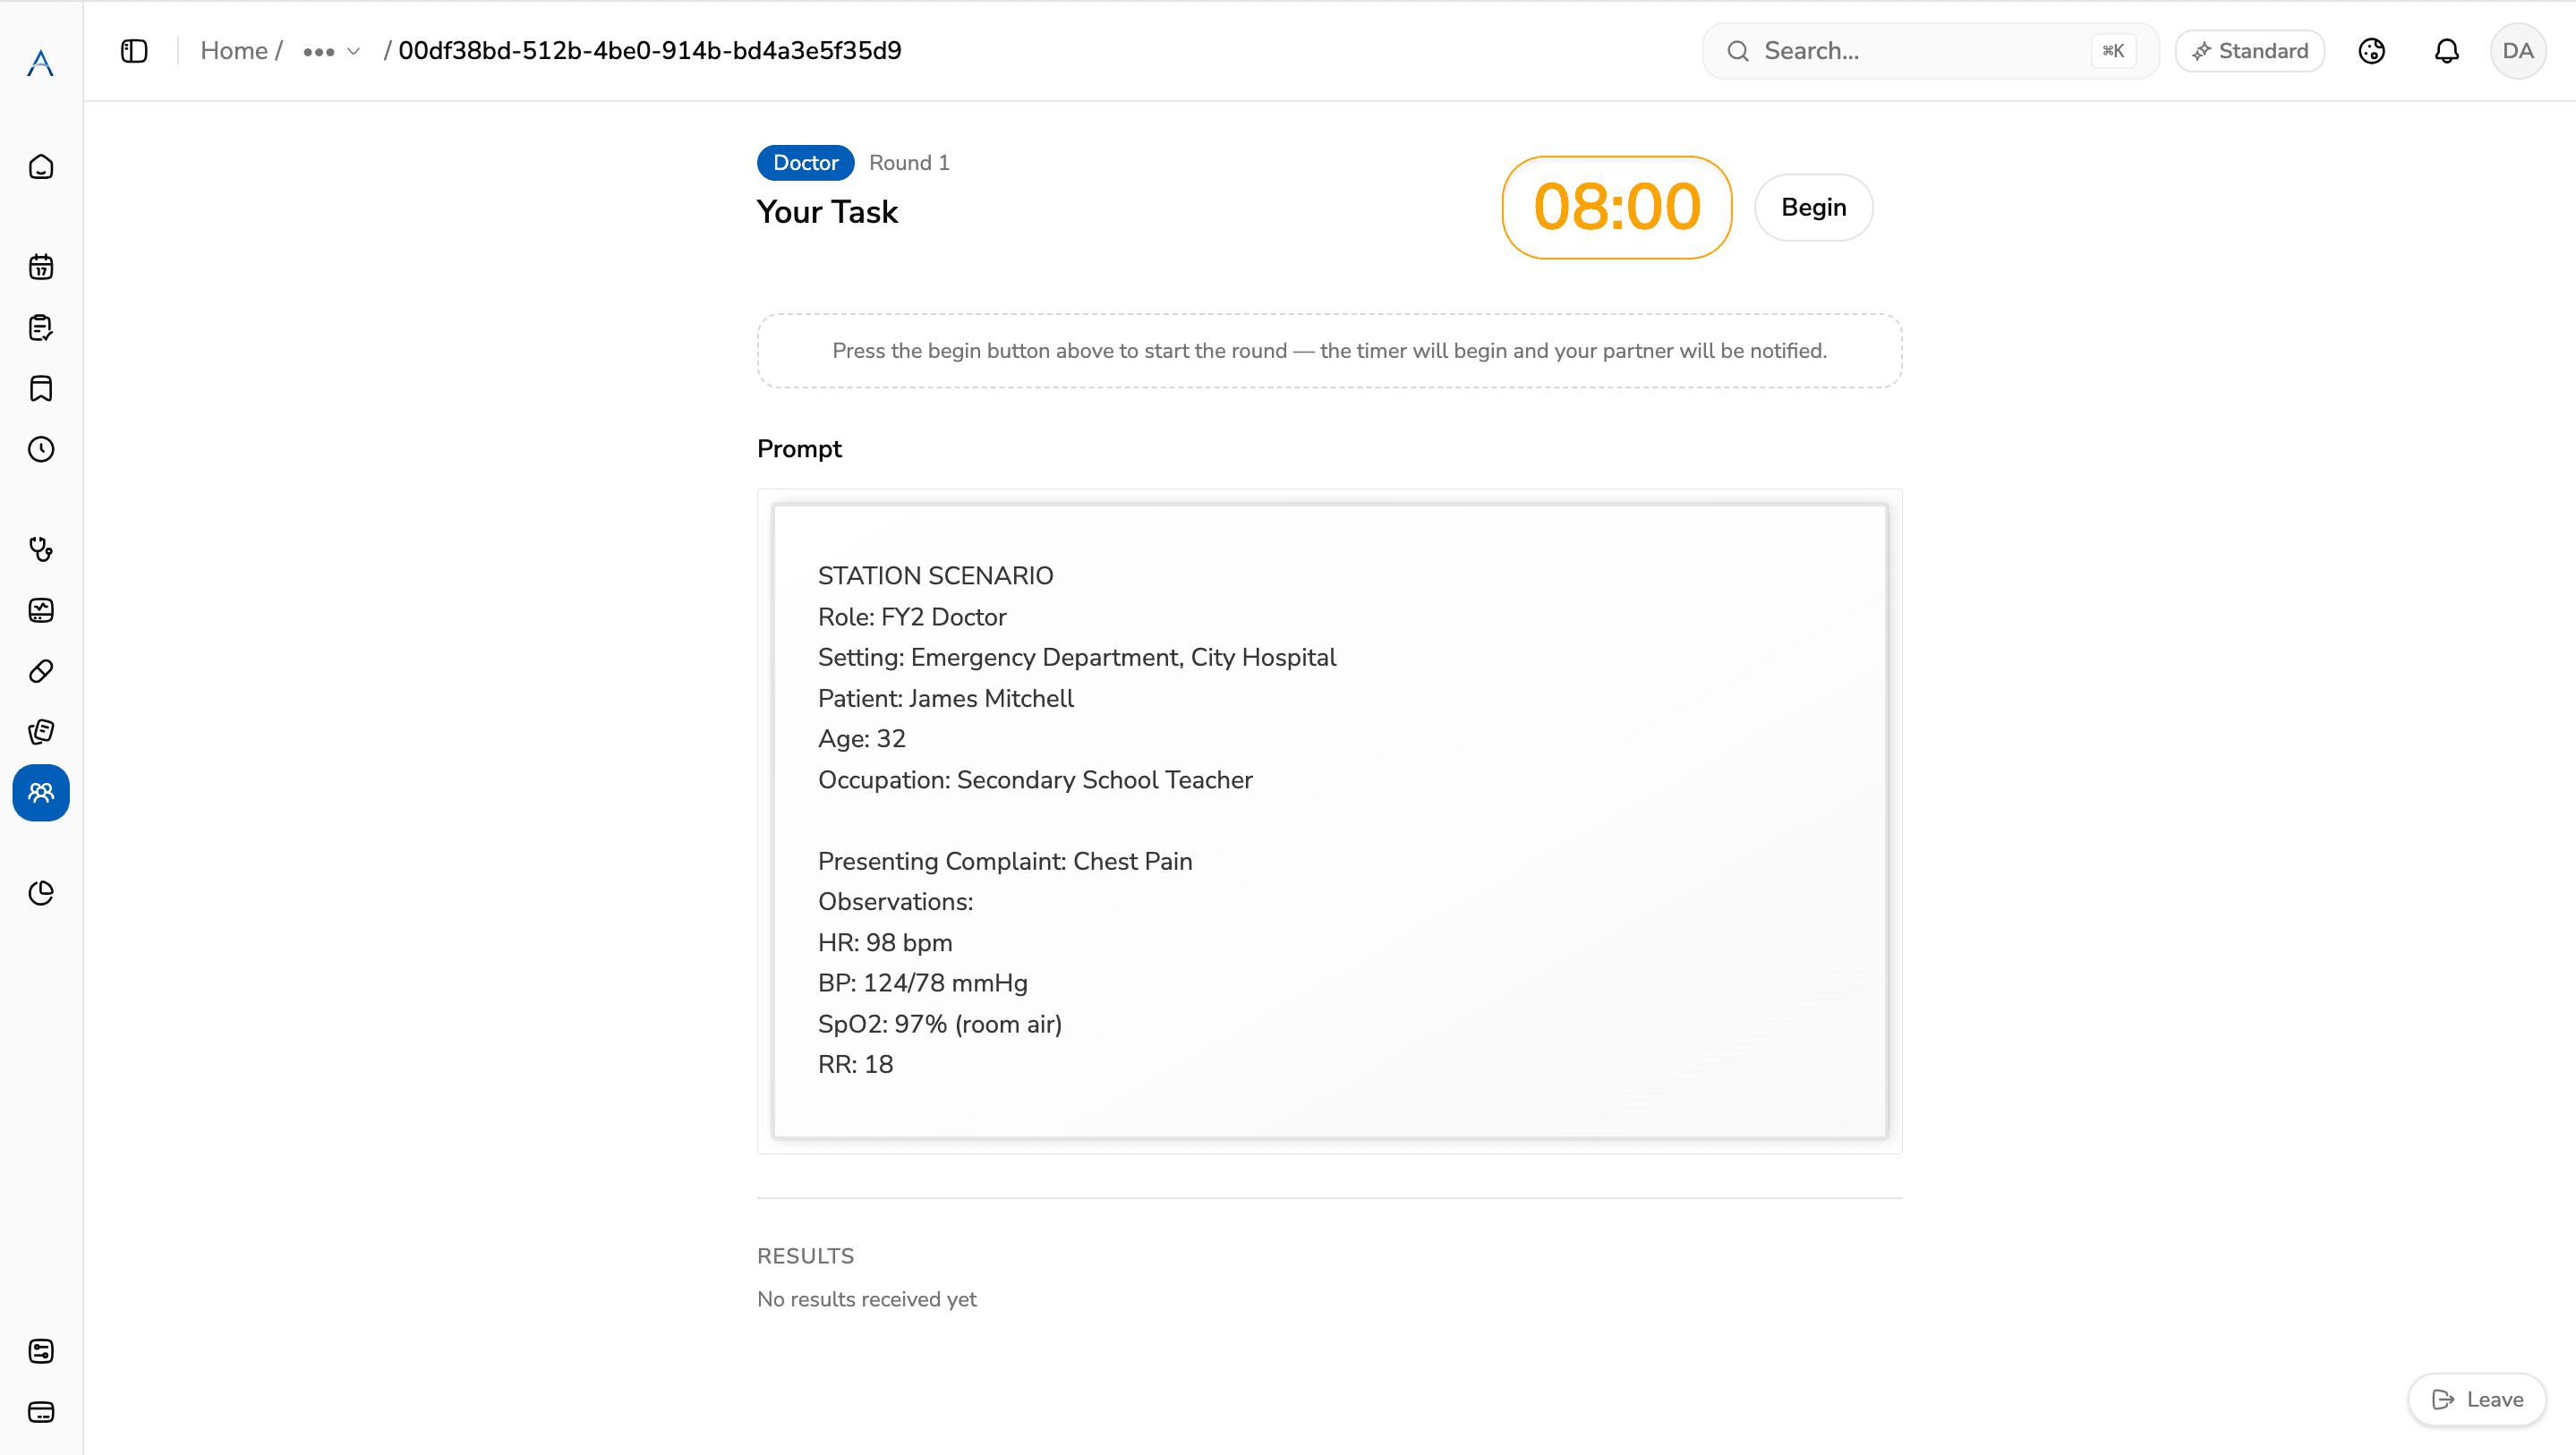Click the Standard plan button

[x=2250, y=51]
